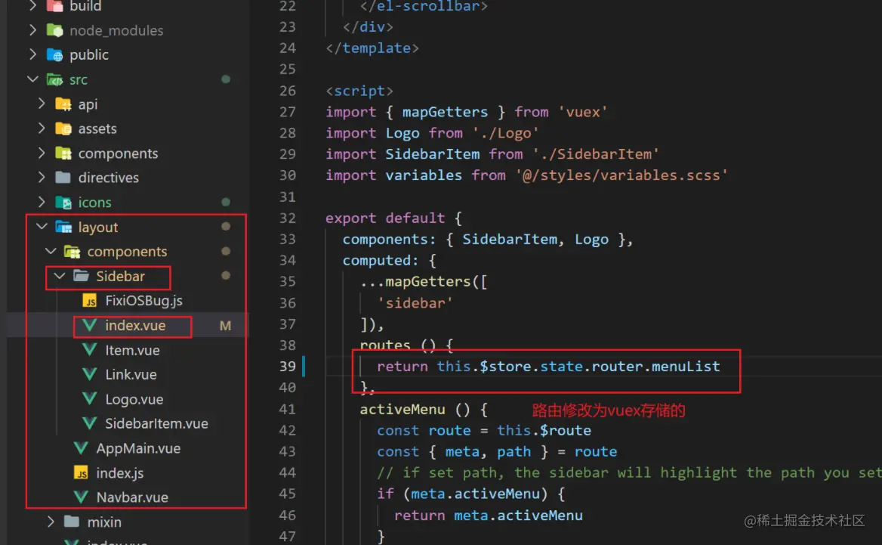Click the api folder icon
This screenshot has width=882, height=545.
(x=63, y=104)
